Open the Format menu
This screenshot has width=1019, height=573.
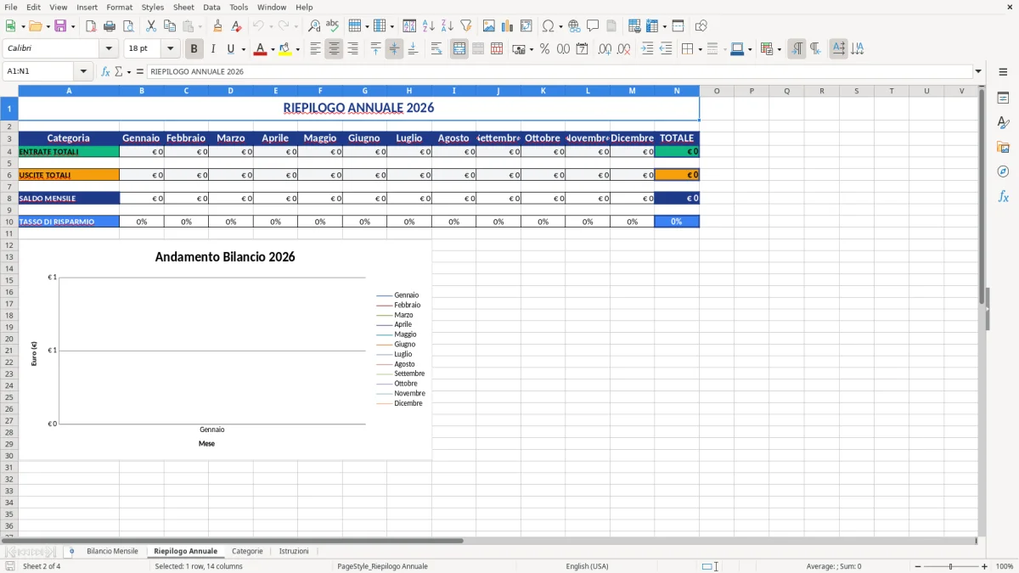point(119,7)
